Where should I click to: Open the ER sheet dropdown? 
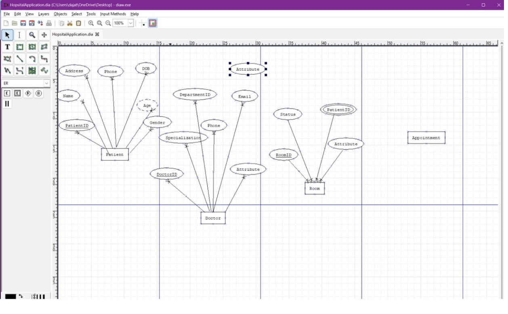[x=46, y=83]
